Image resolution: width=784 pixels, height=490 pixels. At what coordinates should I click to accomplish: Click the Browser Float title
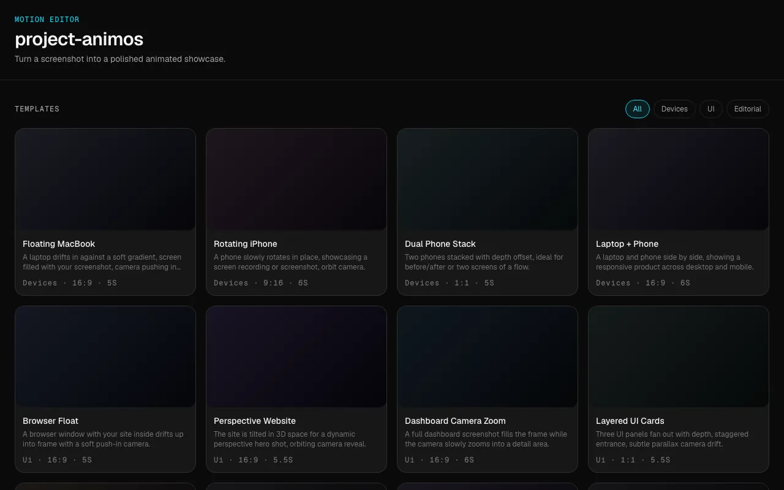click(50, 421)
